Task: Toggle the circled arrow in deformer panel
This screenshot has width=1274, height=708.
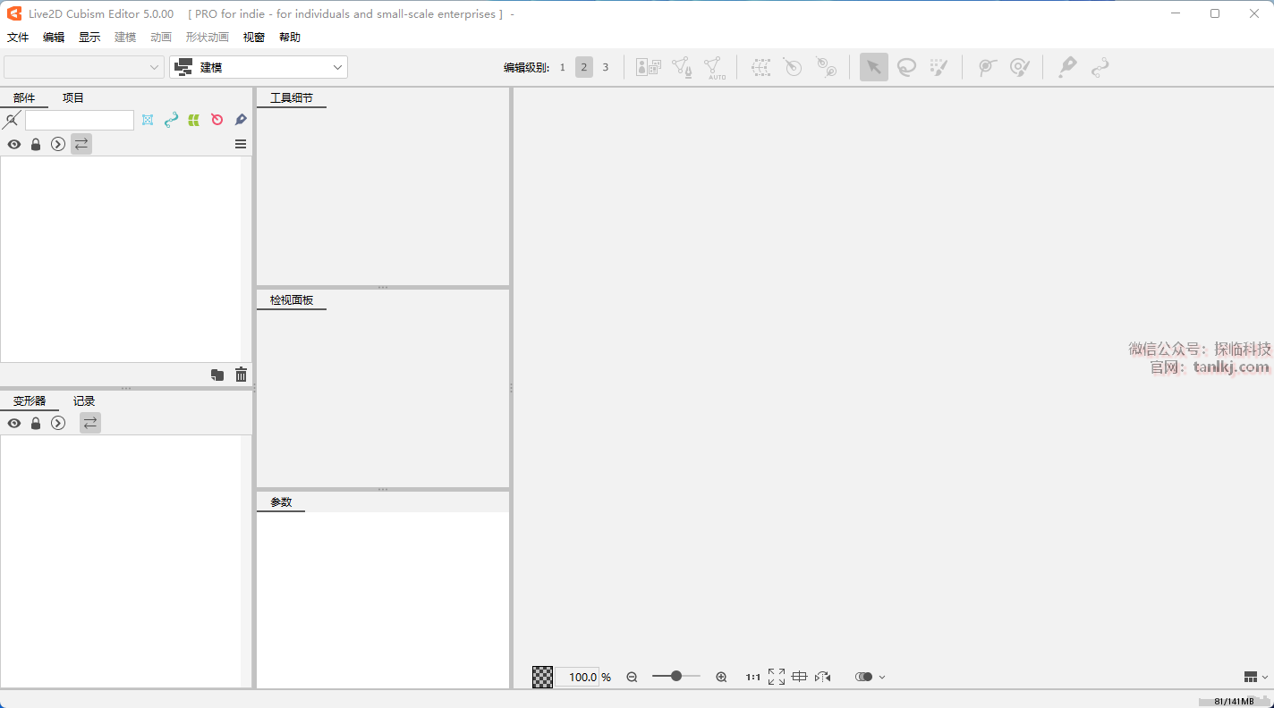Action: point(58,423)
